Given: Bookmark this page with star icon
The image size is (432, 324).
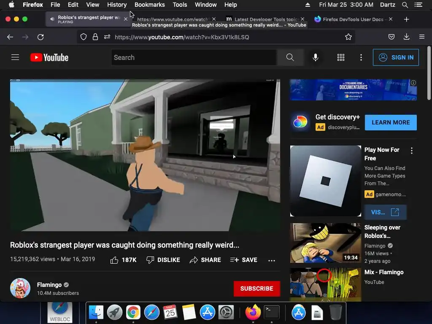Looking at the screenshot, I should pos(348,37).
